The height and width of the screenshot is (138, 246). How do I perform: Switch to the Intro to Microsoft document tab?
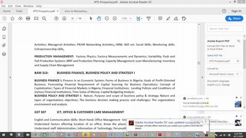(76, 11)
